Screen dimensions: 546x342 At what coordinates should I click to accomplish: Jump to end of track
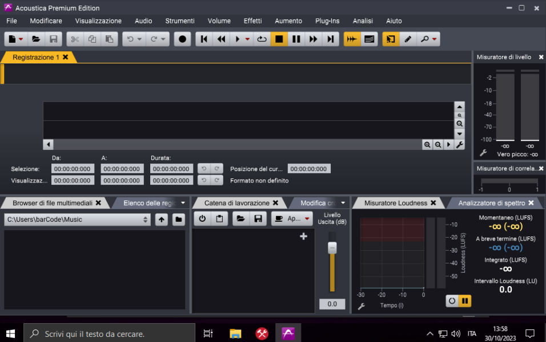(331, 39)
